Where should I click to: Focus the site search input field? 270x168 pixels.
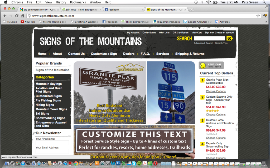tap(209, 38)
